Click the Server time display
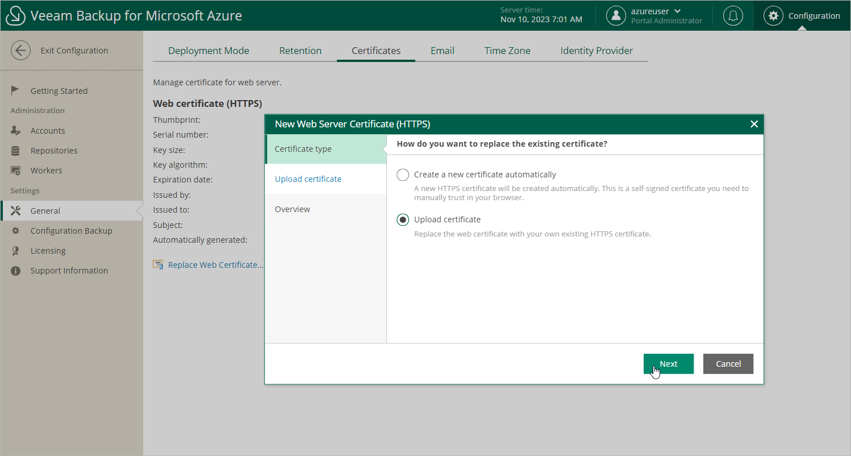851x456 pixels. (x=541, y=15)
